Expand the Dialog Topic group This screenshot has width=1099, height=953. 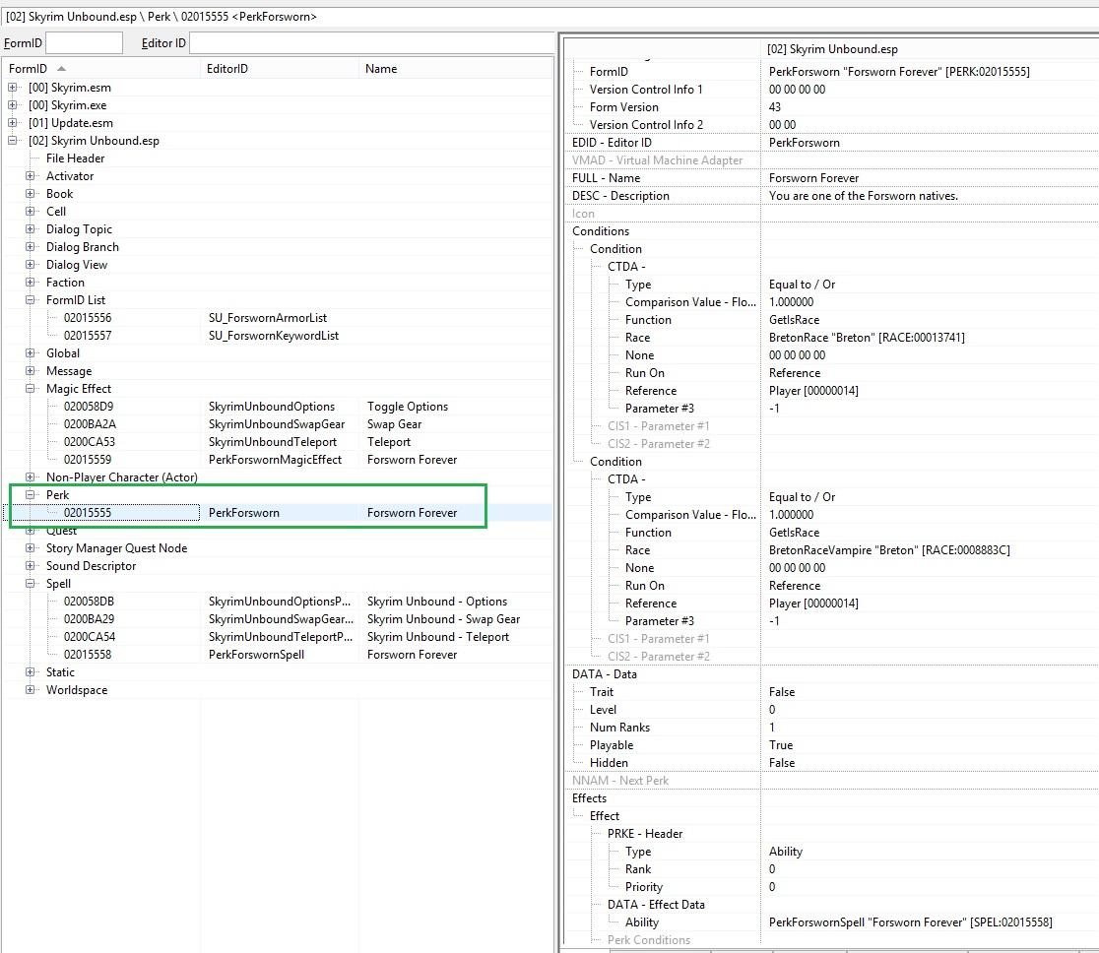pyautogui.click(x=30, y=229)
